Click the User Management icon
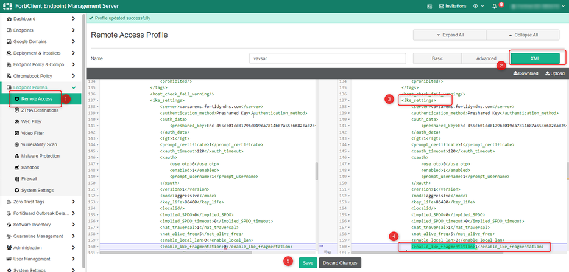Image resolution: width=569 pixels, height=272 pixels. 9,259
